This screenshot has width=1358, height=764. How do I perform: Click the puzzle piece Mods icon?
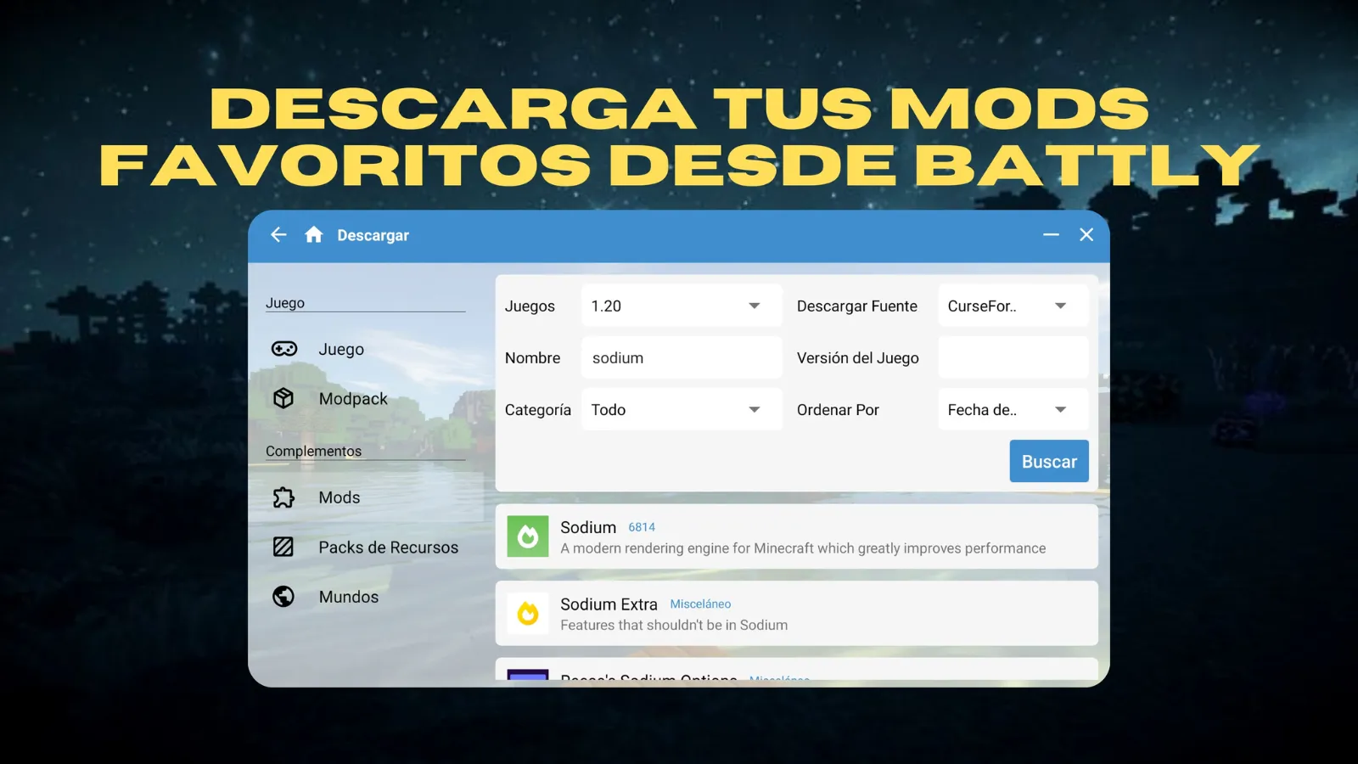click(283, 497)
